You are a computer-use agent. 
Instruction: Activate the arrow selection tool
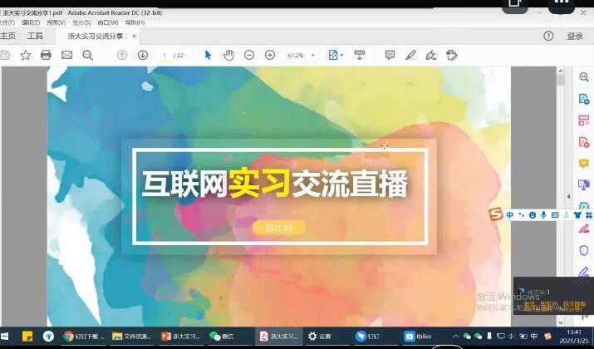click(208, 55)
